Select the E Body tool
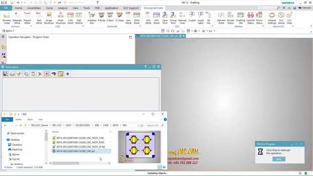The height and width of the screenshot is (176, 313). tap(102, 17)
